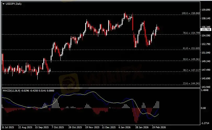Screen dimensions: 212x130
Task: Click the 143.940 value on price axis
Action: click(x=206, y=87)
